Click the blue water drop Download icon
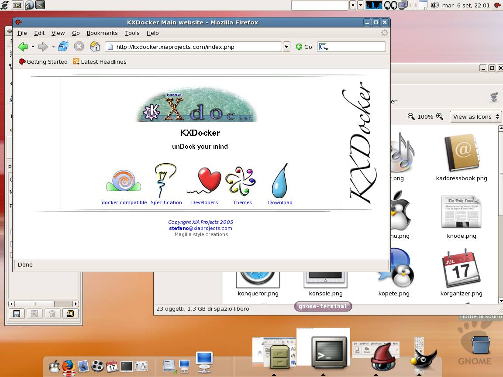Viewport: 503px width, 377px height. 280,181
